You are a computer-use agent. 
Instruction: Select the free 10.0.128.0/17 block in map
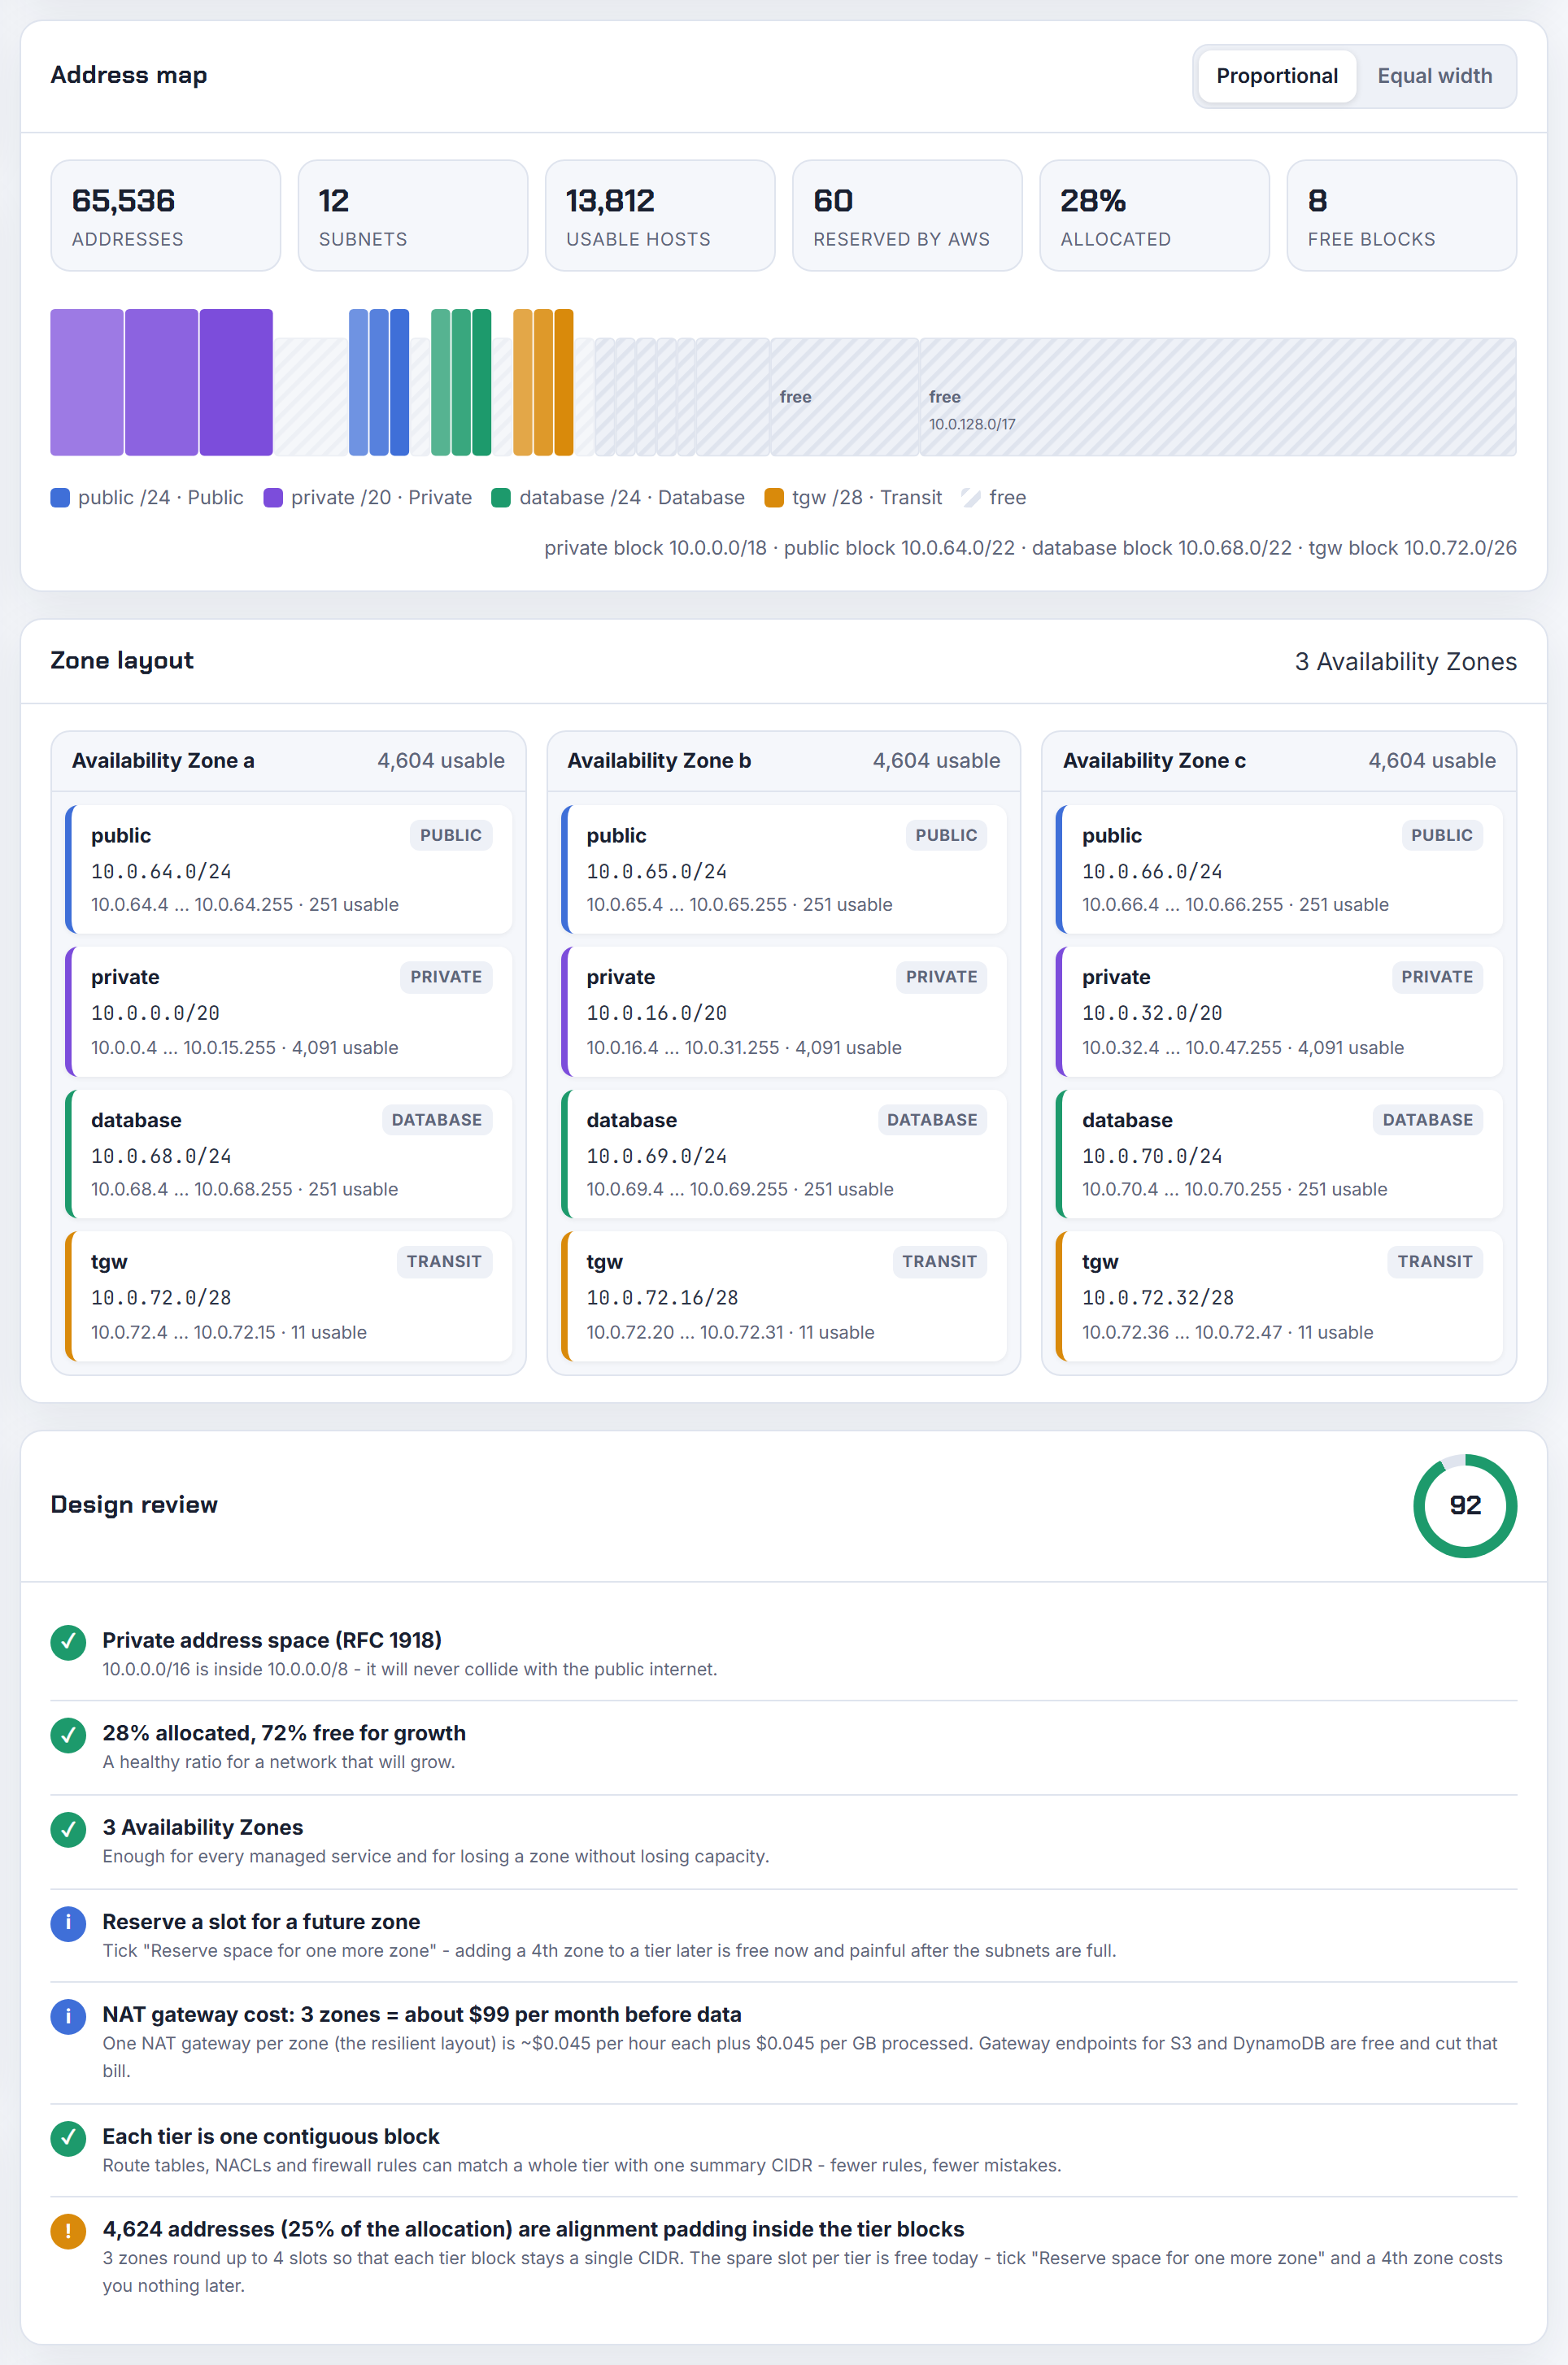pos(1217,397)
